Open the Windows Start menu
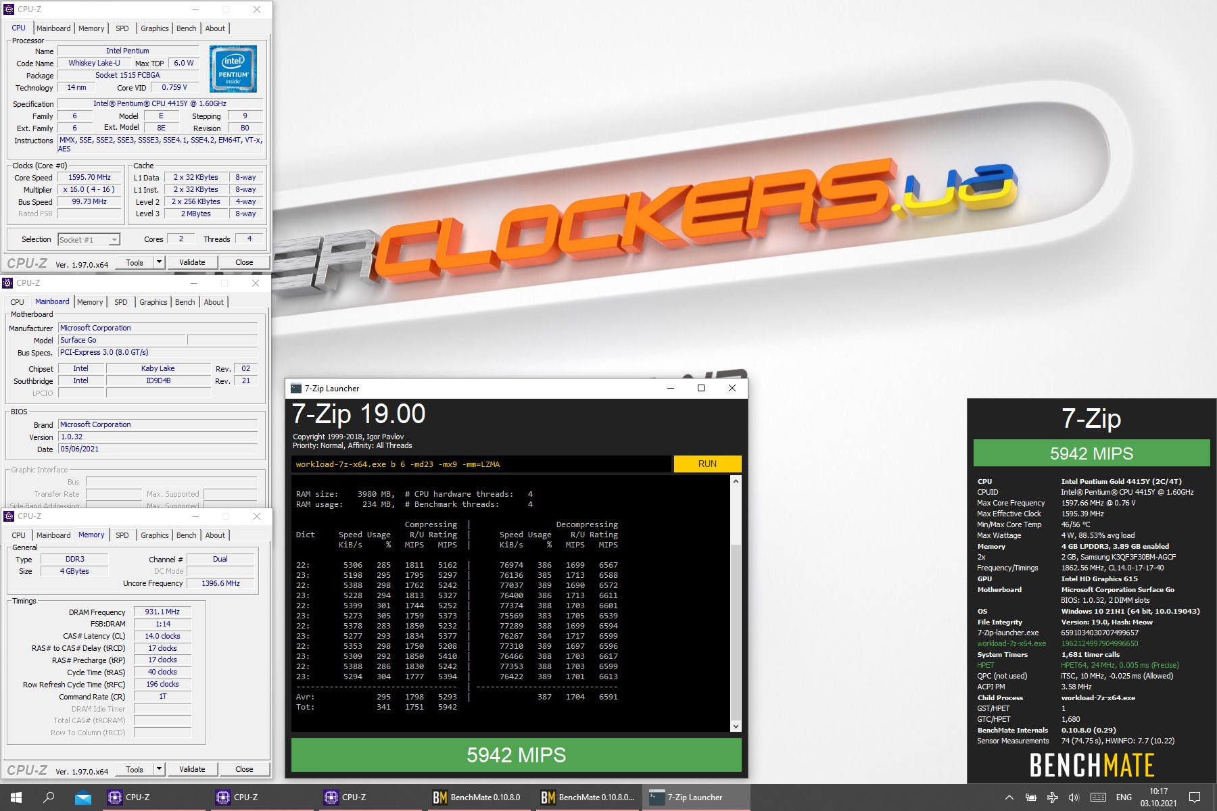The height and width of the screenshot is (811, 1217). click(16, 797)
